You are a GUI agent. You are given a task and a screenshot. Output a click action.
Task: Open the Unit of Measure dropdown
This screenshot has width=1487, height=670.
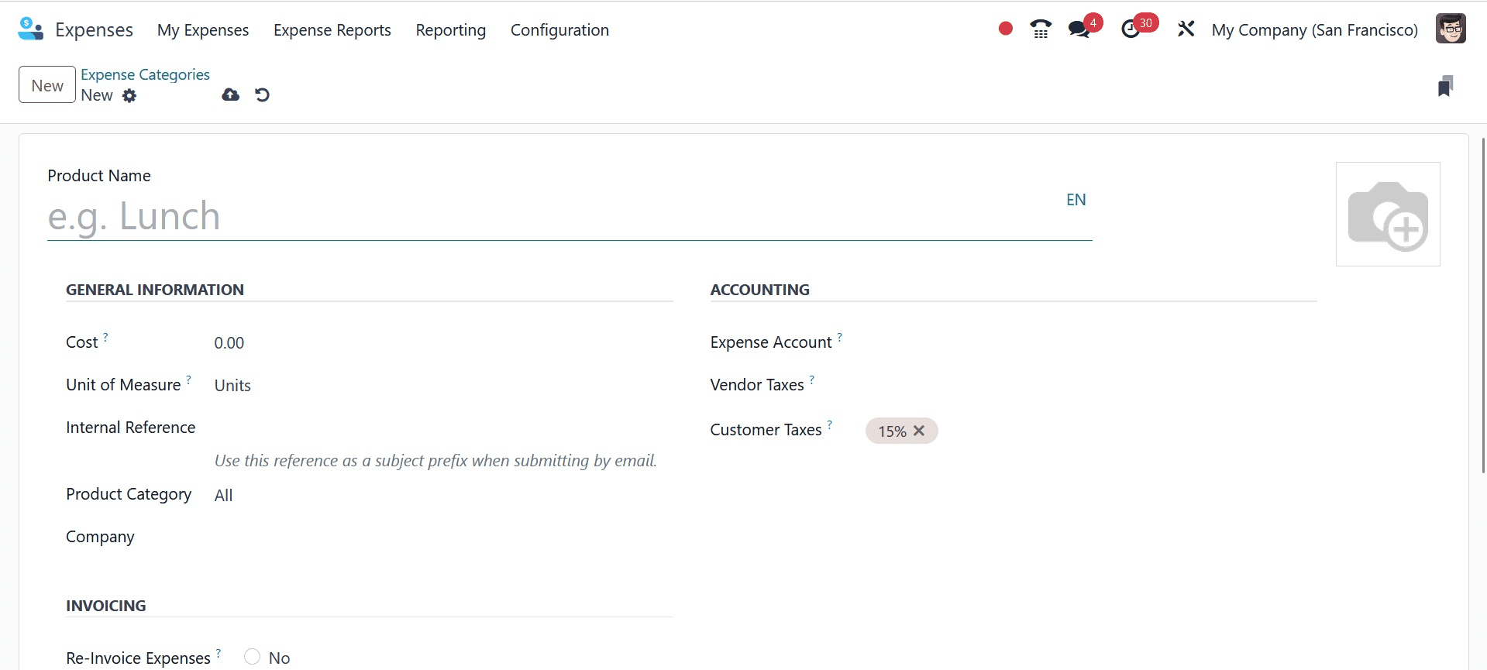coord(443,386)
